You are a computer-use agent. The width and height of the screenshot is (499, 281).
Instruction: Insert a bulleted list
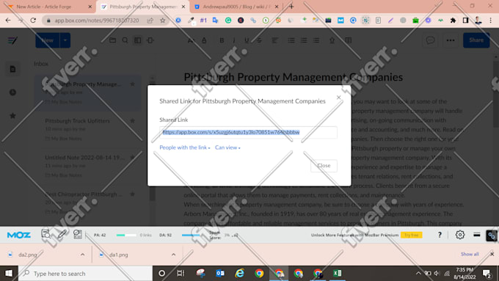tap(291, 40)
